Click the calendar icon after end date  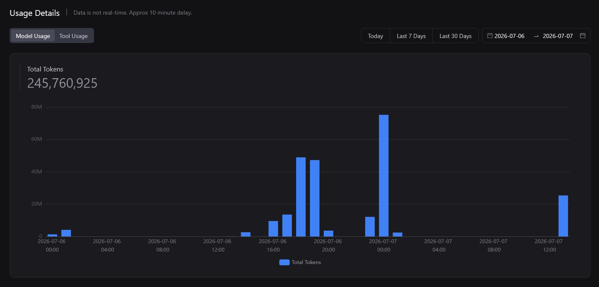pos(583,36)
